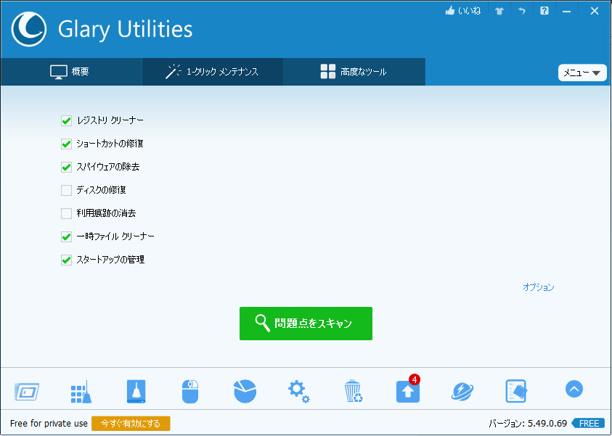The image size is (612, 436).
Task: Select the 1-クリック メンテナンス tab
Action: tap(212, 72)
